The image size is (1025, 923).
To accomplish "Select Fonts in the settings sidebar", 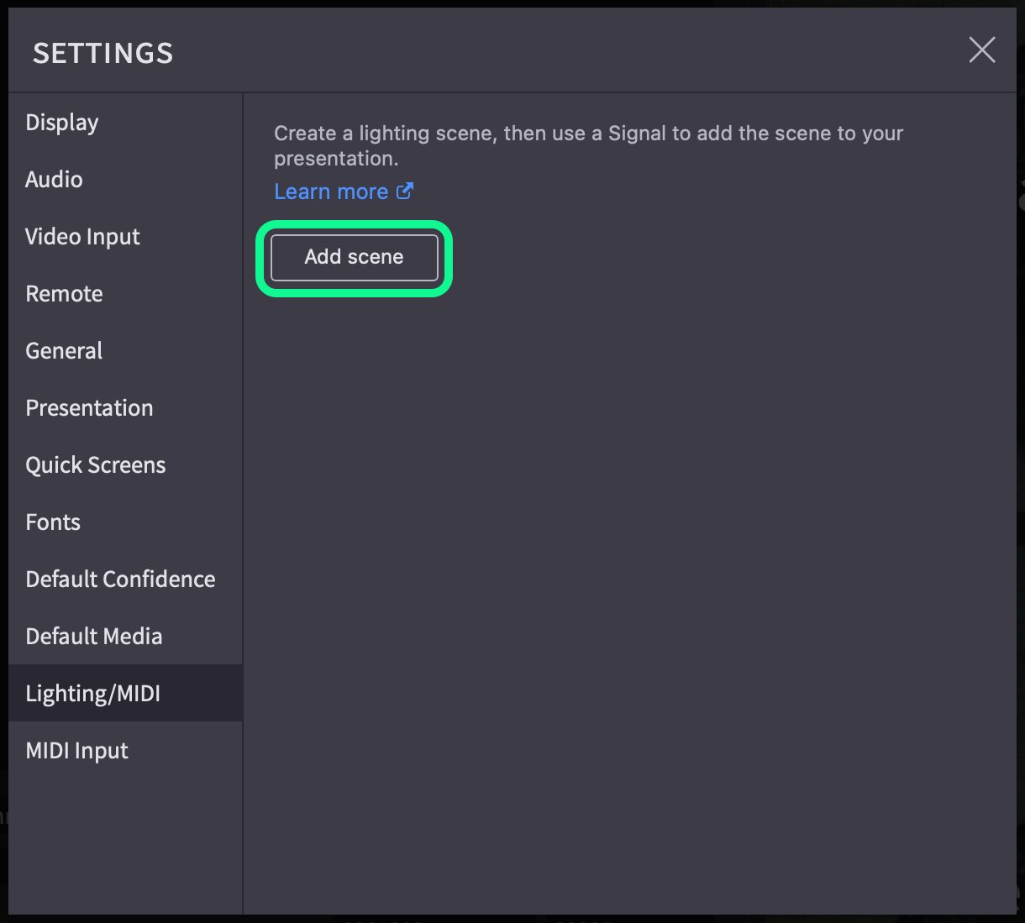I will click(x=125, y=522).
